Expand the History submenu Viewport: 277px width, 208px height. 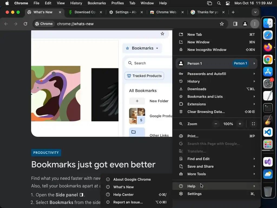(x=217, y=81)
